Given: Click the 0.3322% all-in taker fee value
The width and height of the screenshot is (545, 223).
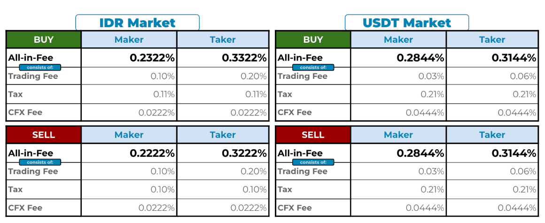Looking at the screenshot, I should coord(244,58).
